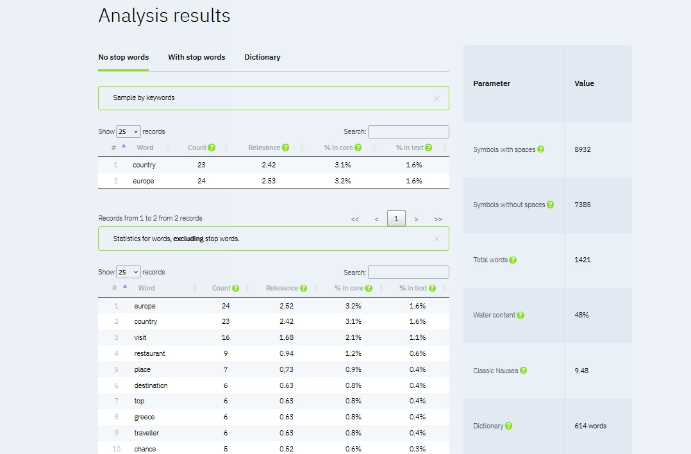Viewport: 691px width, 454px height.
Task: Click help icon beside Symbols without spaces
Action: [x=550, y=205]
